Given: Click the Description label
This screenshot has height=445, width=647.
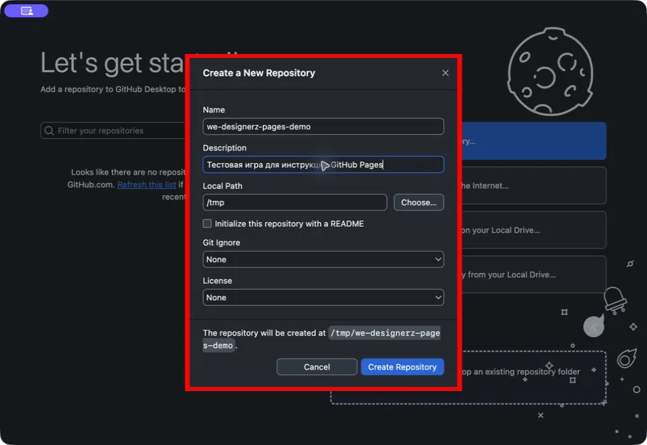Looking at the screenshot, I should (224, 148).
